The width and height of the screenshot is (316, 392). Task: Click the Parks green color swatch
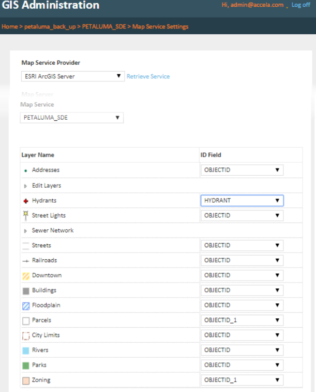pos(26,366)
